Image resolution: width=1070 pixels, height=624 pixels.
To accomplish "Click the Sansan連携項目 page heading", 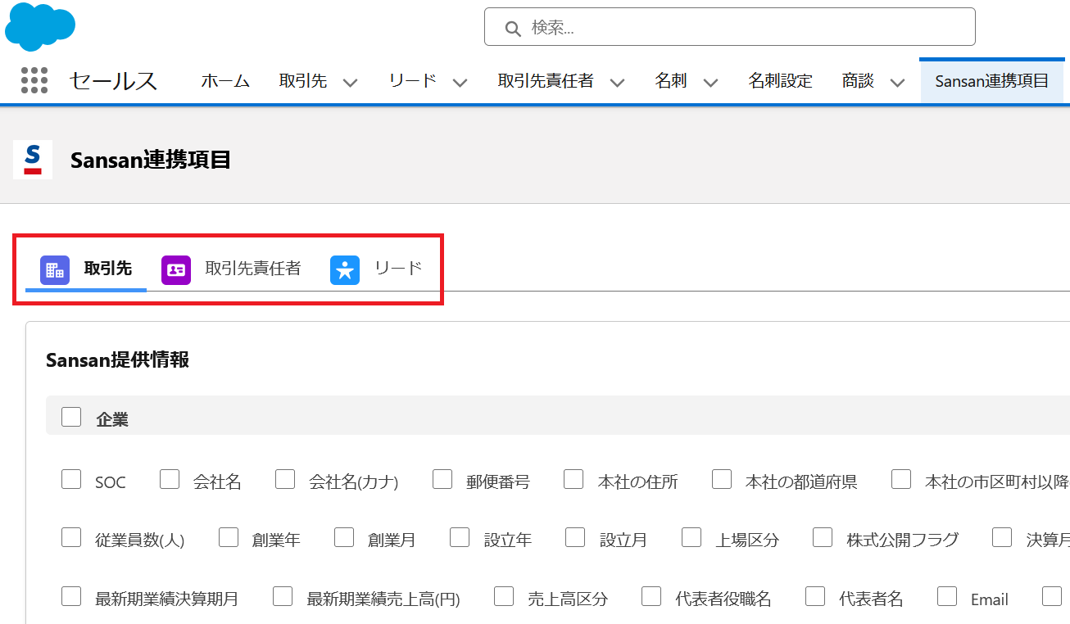I will [x=151, y=160].
